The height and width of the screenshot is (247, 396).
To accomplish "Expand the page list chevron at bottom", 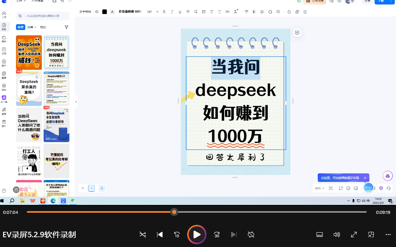I will click(x=83, y=188).
